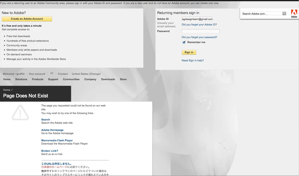Click the On-demand seminars bullet
This screenshot has height=176, width=299.
19,54
